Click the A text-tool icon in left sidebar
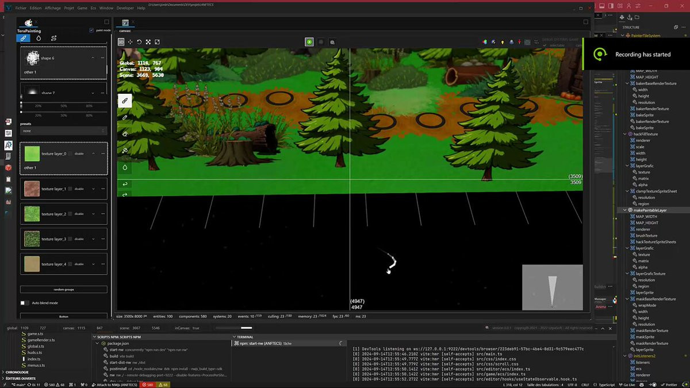Image resolution: width=690 pixels, height=388 pixels. coord(8,145)
